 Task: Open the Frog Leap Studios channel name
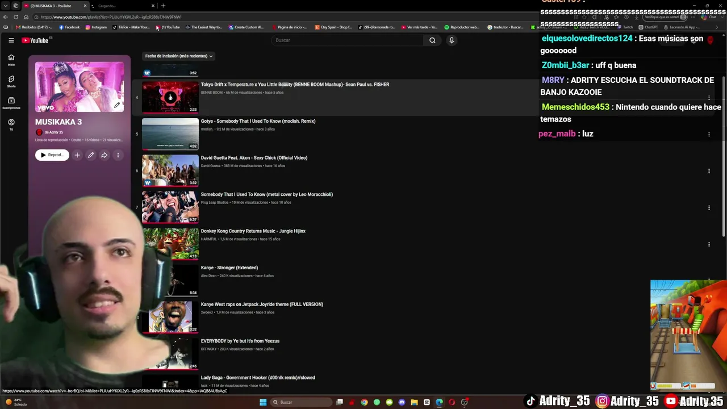[x=215, y=202]
